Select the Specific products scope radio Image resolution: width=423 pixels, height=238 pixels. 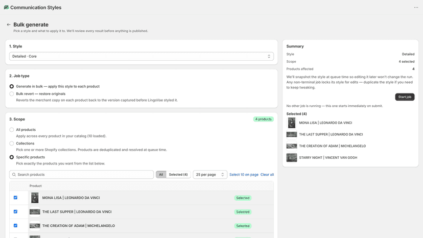[12, 157]
